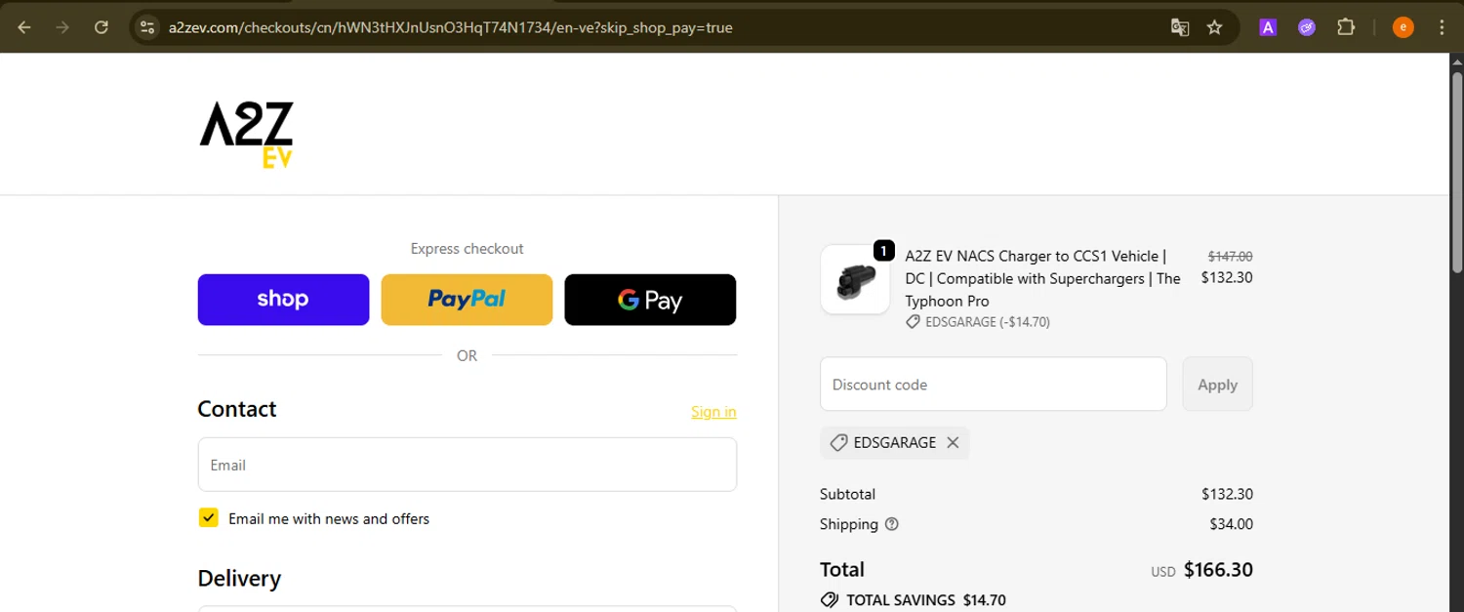Open the purple A extension
1464x612 pixels.
click(x=1268, y=27)
